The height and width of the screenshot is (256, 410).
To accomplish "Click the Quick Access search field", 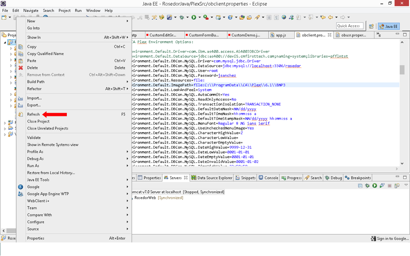I will tap(349, 26).
